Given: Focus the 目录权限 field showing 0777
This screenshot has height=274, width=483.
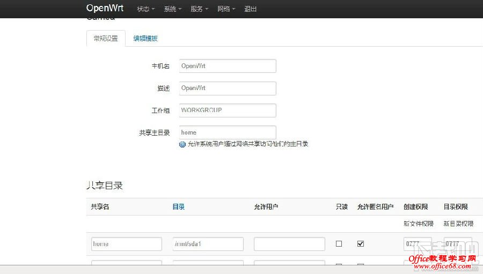Looking at the screenshot, I should (458, 244).
